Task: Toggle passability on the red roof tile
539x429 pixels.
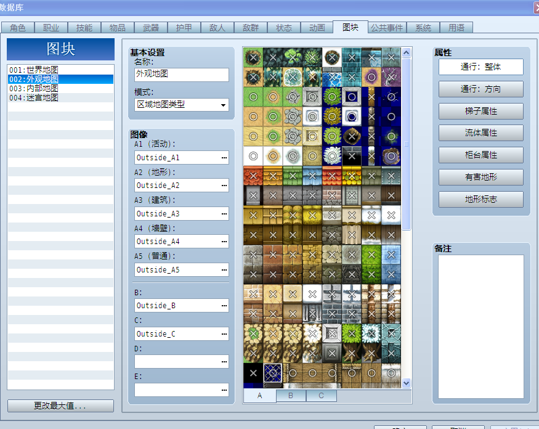Action: tap(253, 176)
